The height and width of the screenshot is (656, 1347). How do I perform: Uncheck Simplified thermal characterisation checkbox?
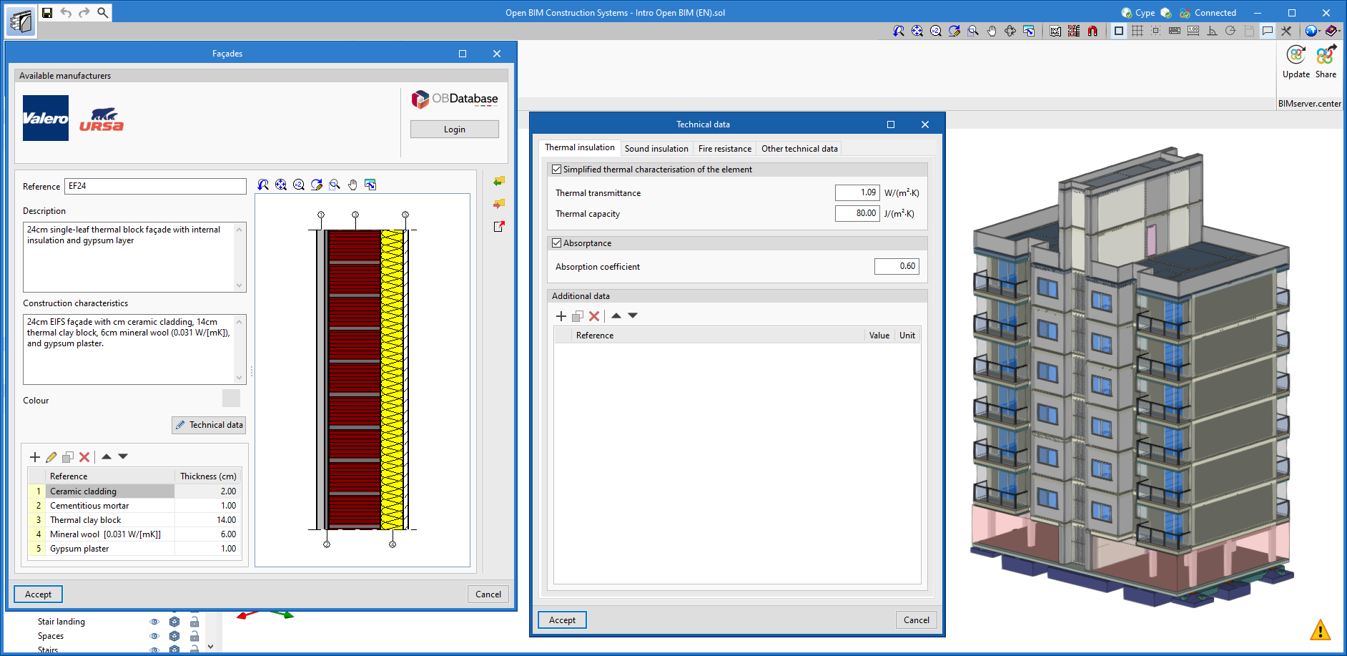(556, 170)
